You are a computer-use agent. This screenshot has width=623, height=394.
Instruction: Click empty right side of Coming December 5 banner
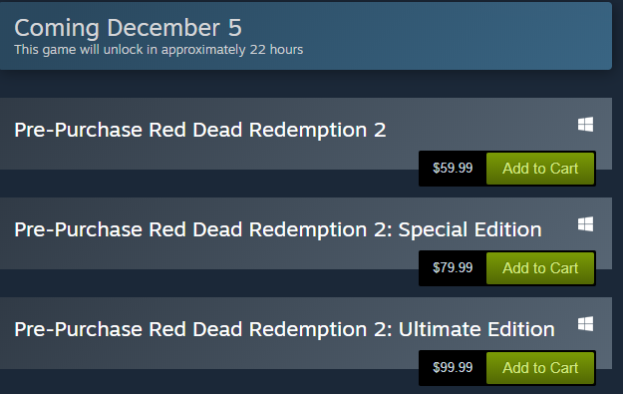coord(457,36)
